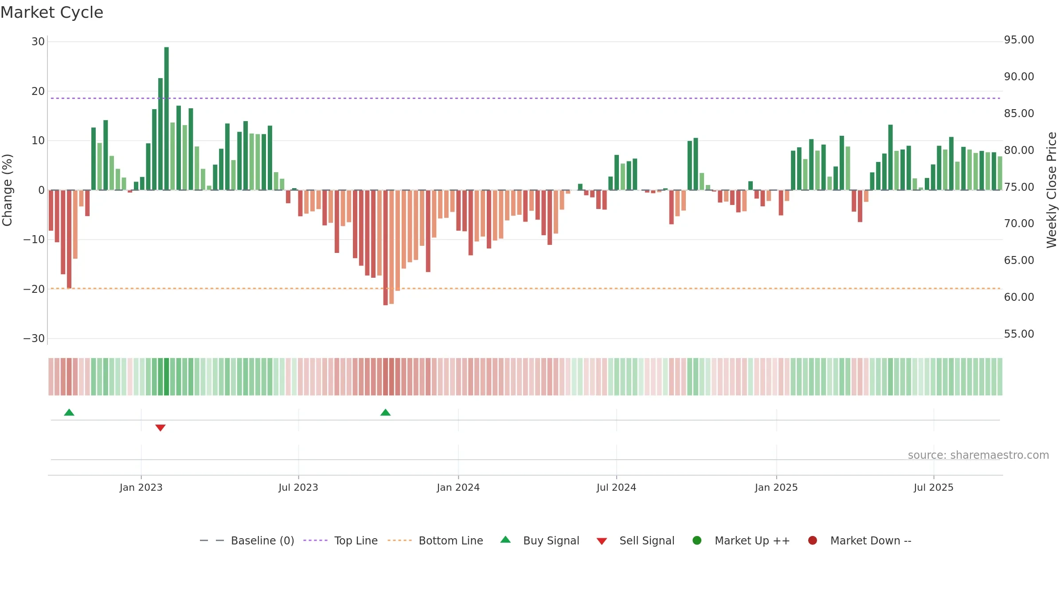This screenshot has height=599, width=1064.
Task: Click the Top Line purple dotted legend marker
Action: pyautogui.click(x=315, y=540)
